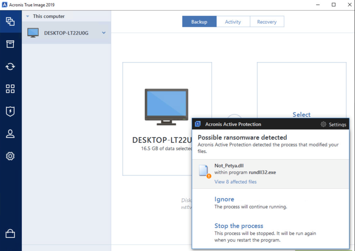Click the Not_Petya.dll file warning icon

[x=204, y=172]
